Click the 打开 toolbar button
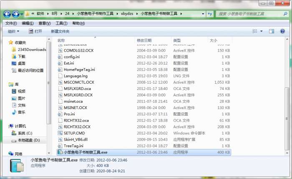292x179 pixels. click(35, 31)
